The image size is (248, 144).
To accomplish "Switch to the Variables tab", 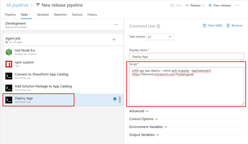I will tap(43, 15).
